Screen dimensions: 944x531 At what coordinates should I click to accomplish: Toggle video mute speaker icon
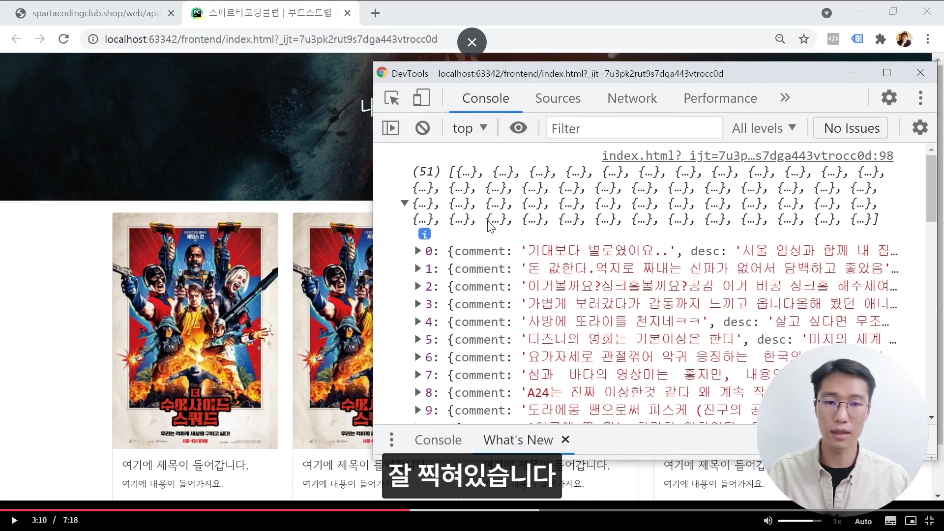(768, 520)
